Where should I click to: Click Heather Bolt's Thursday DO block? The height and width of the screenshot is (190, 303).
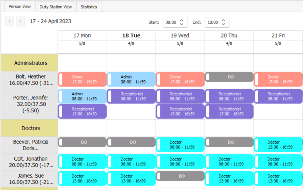point(229,77)
